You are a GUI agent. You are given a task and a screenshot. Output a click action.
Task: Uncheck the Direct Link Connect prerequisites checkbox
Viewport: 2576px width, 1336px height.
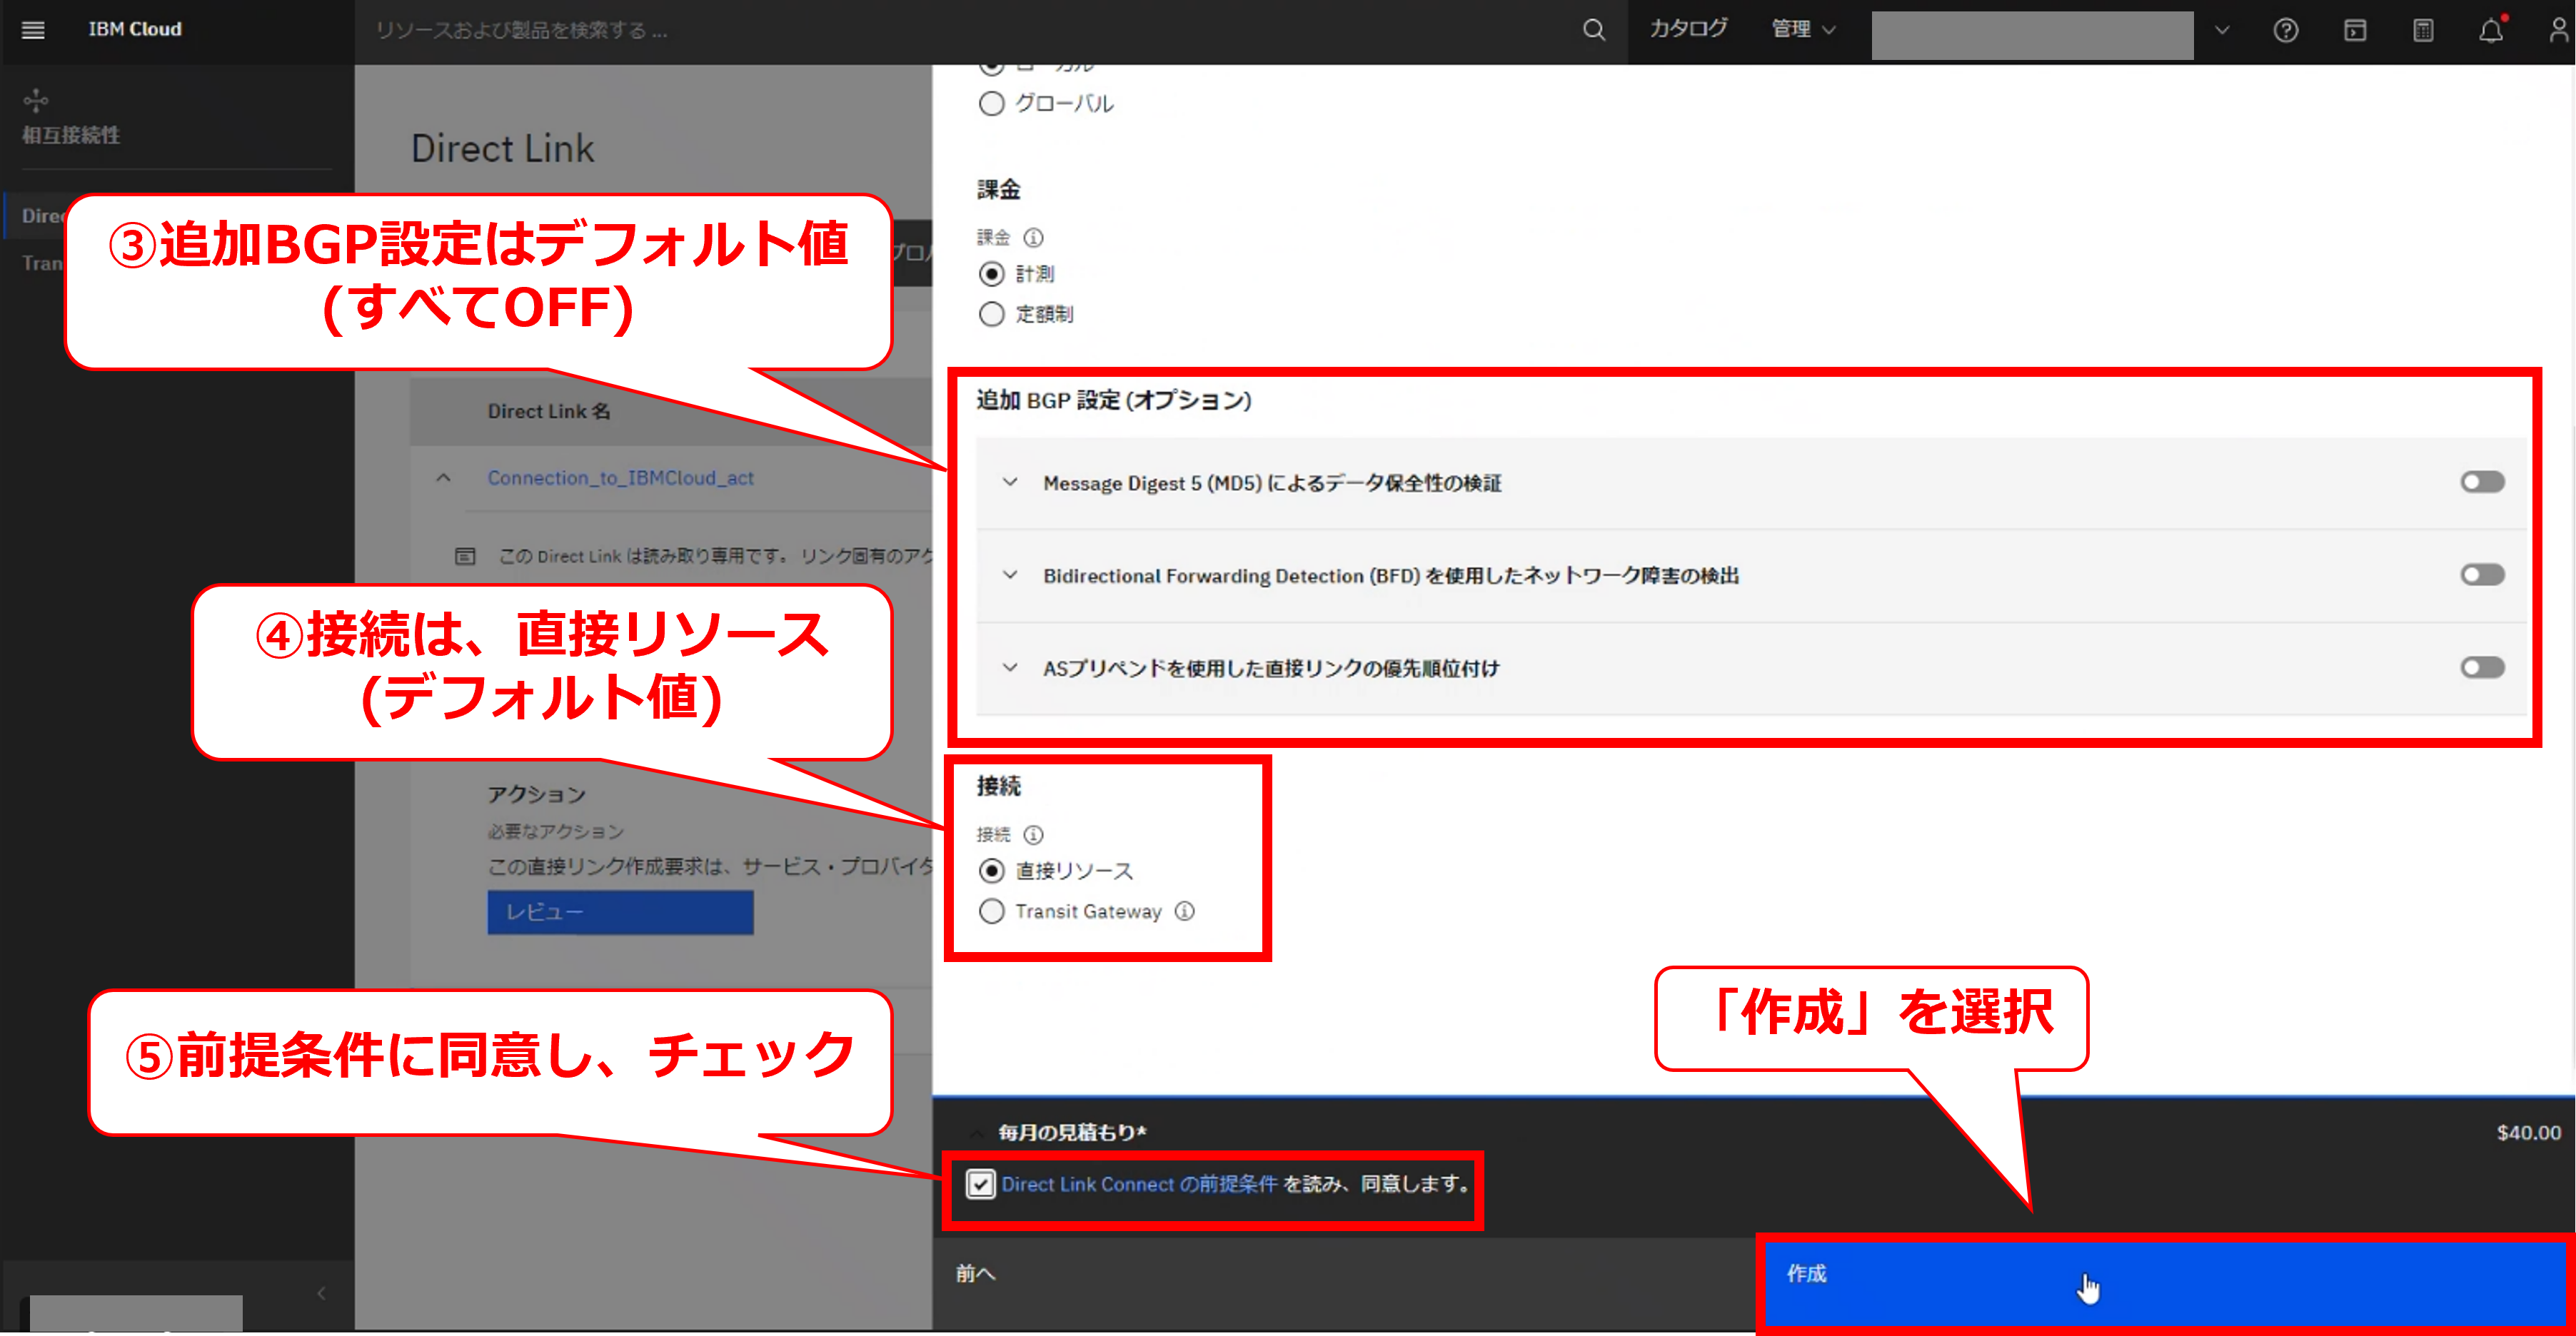click(980, 1184)
